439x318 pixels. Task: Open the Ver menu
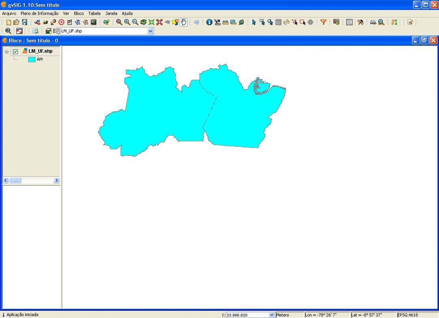point(66,13)
